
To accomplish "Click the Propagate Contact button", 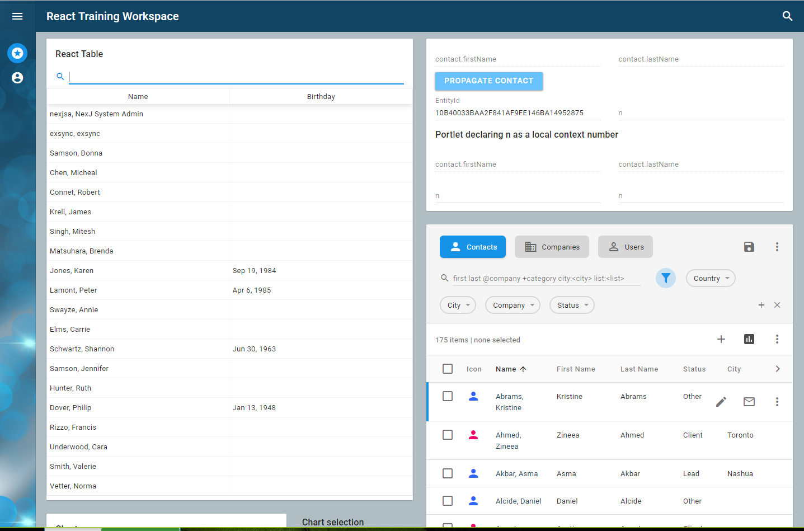I will 488,81.
